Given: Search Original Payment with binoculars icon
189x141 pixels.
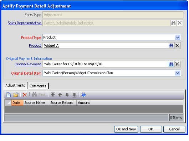Looking at the screenshot, I should tap(171, 64).
